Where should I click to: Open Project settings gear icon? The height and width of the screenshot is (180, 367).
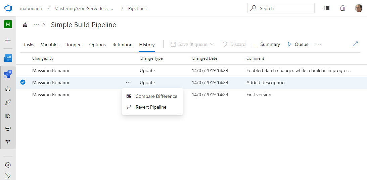pyautogui.click(x=8, y=165)
